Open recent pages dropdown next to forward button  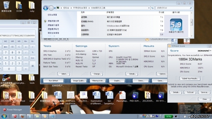(55, 8)
